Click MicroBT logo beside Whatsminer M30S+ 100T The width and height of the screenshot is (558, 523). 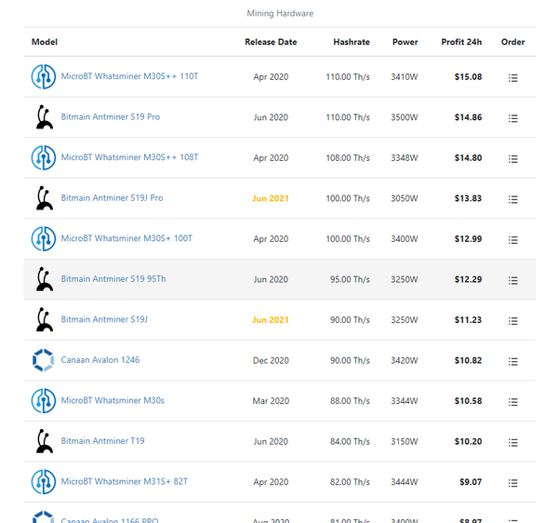[x=44, y=238]
